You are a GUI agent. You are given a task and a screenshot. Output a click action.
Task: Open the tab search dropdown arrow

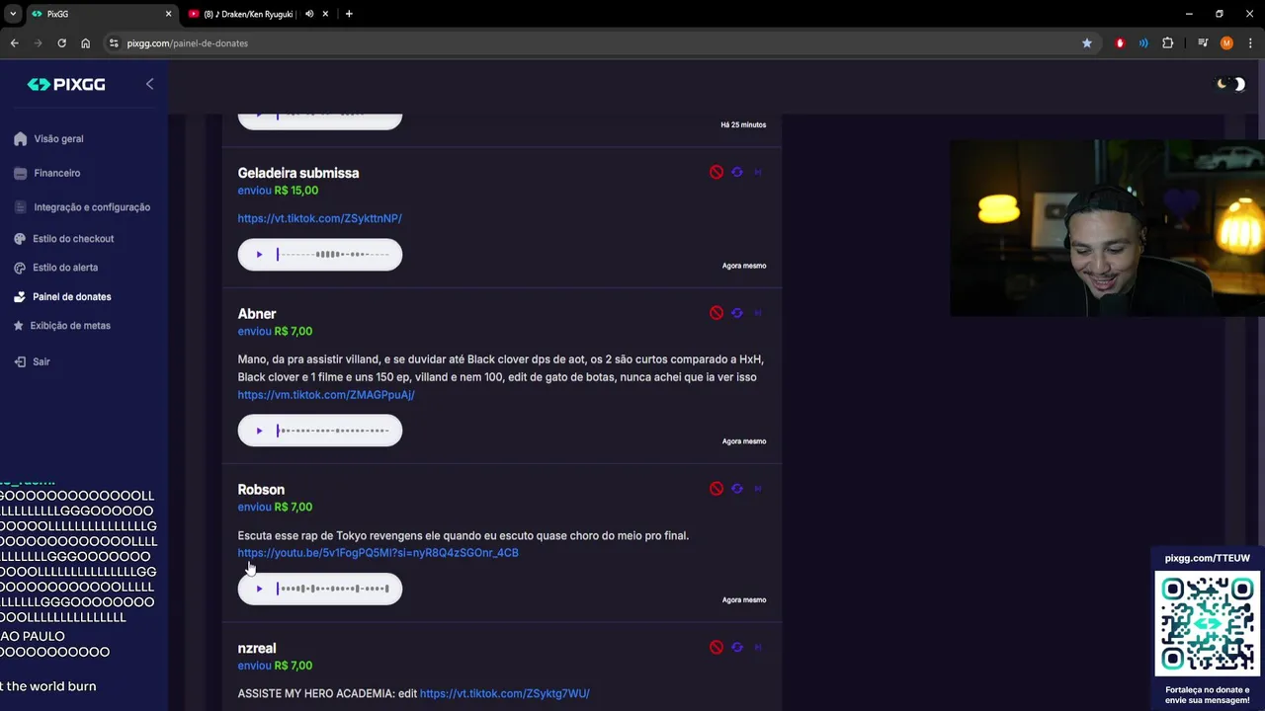pos(13,14)
